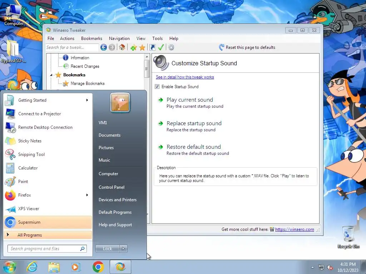This screenshot has height=274, width=366.
Task: Open Chrome from the taskbar
Action: coord(98,267)
